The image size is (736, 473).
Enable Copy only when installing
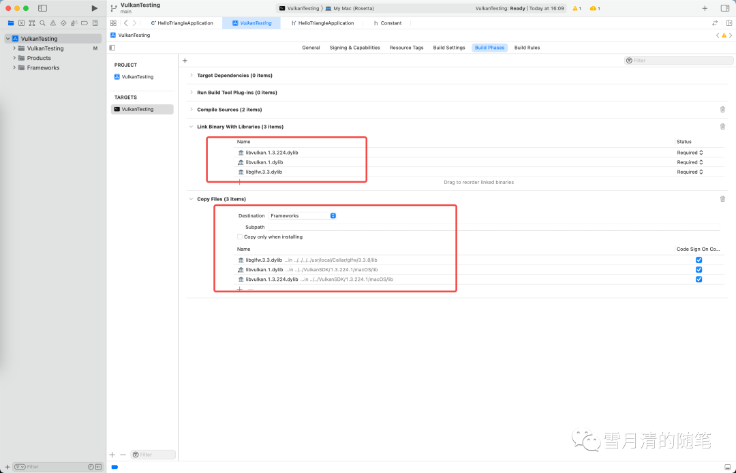[x=239, y=236]
